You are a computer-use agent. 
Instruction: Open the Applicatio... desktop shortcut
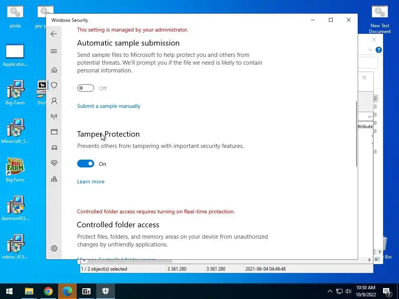(x=15, y=55)
